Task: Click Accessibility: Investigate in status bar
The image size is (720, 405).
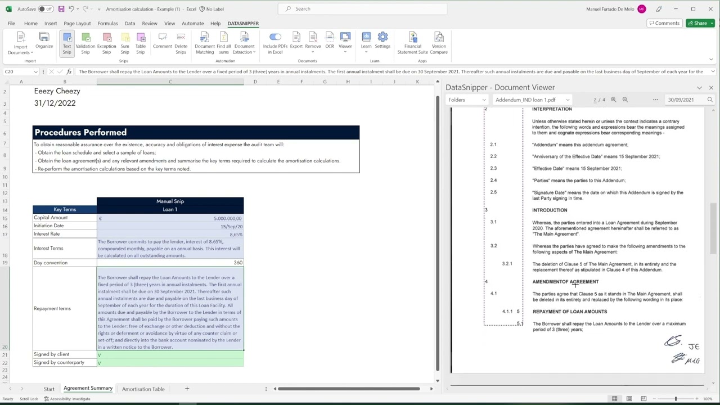Action: coord(67,399)
